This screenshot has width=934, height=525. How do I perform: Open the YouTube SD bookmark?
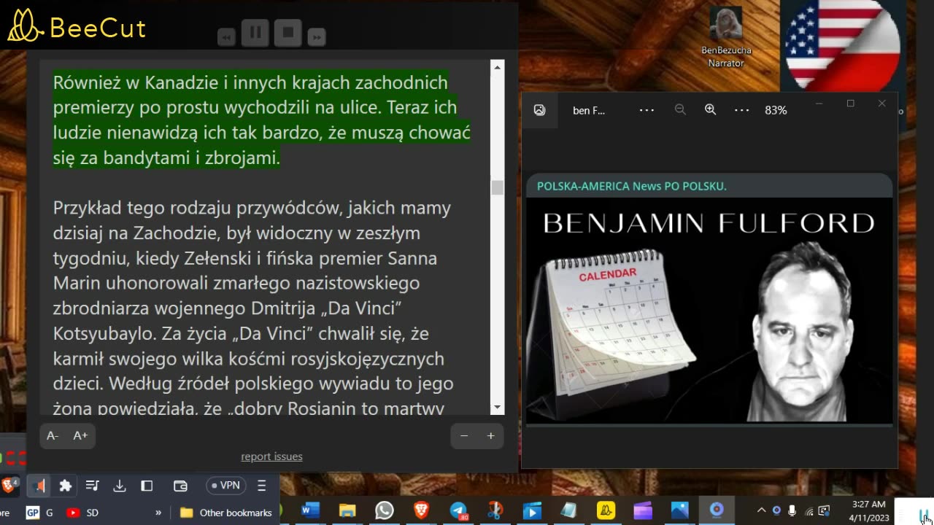pos(82,513)
